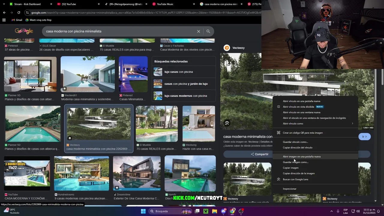Open the Hundredrooms pool house thumbnail
The width and height of the screenshot is (384, 216).
(x=82, y=173)
